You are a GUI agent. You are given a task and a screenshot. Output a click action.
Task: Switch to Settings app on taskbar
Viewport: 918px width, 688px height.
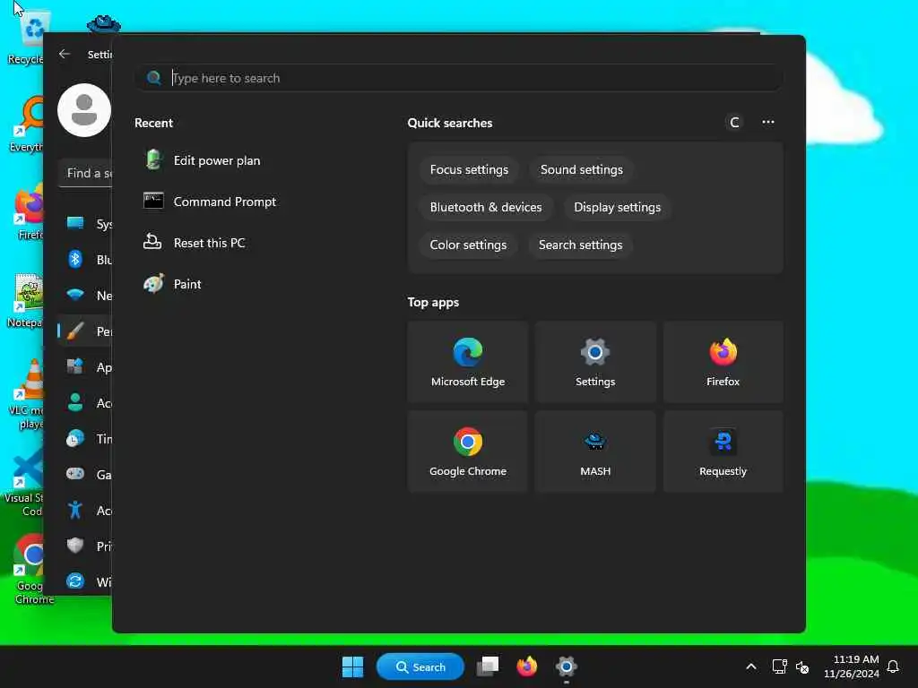[567, 666]
